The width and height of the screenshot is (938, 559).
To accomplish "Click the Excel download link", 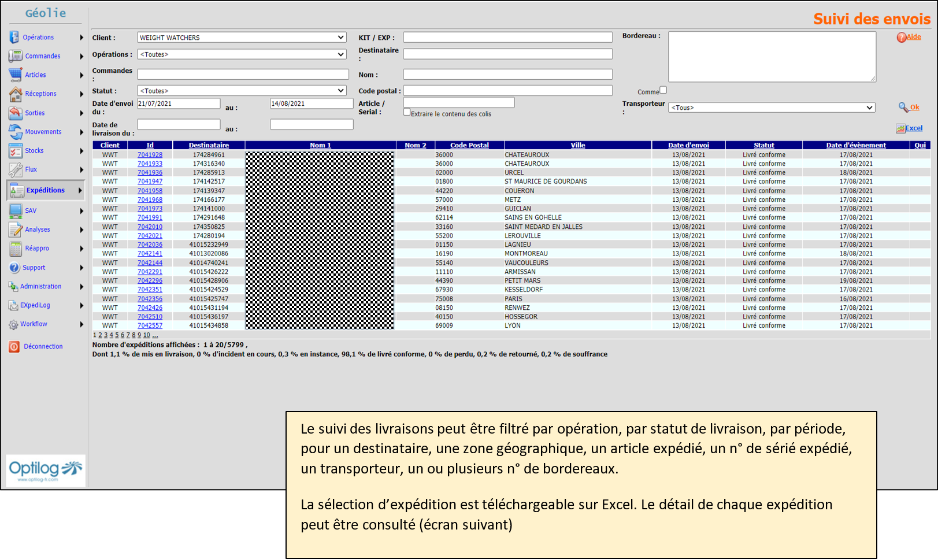I will click(x=914, y=128).
